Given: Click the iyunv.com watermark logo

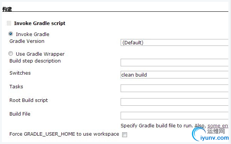Looking at the screenshot, I should pyautogui.click(x=211, y=134).
